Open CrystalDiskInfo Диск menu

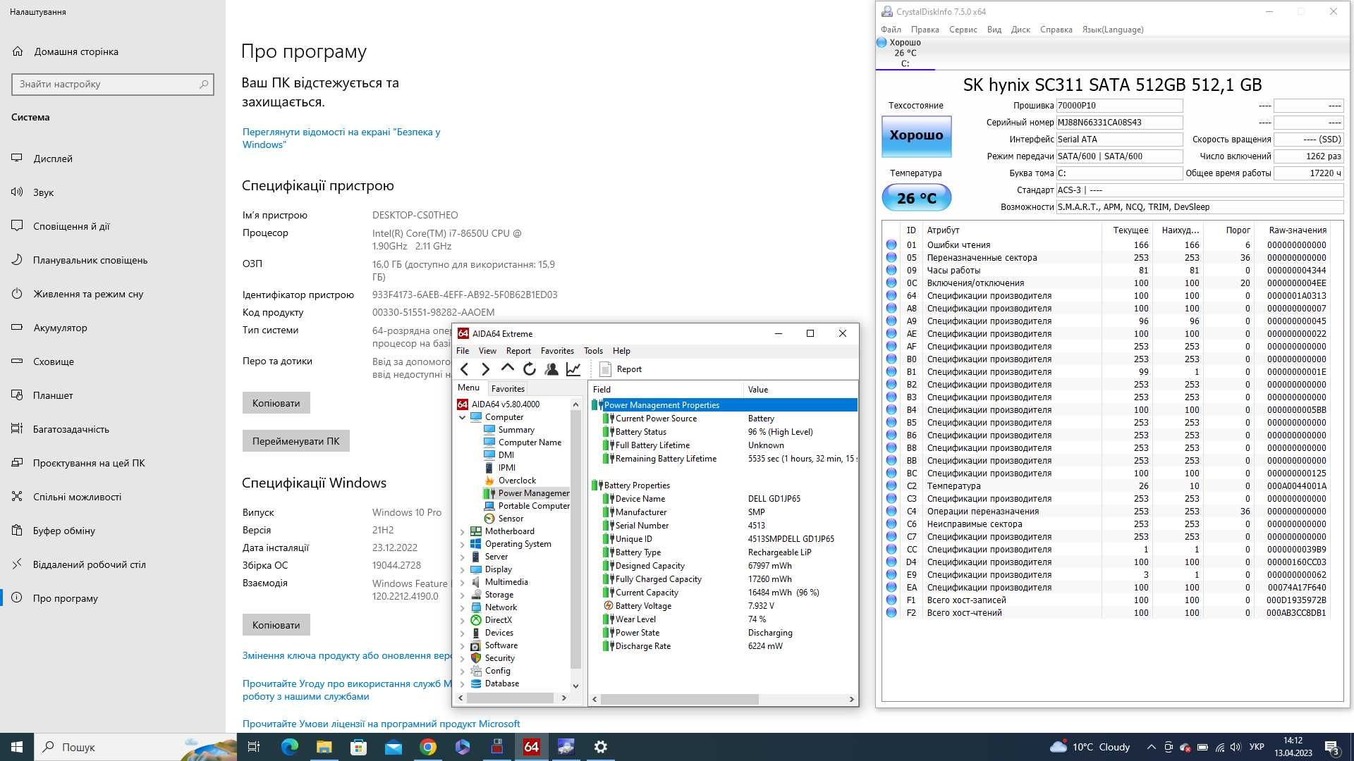tap(1020, 30)
